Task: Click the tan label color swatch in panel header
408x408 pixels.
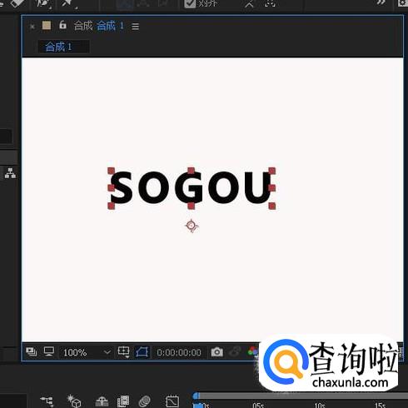Action: (x=47, y=25)
